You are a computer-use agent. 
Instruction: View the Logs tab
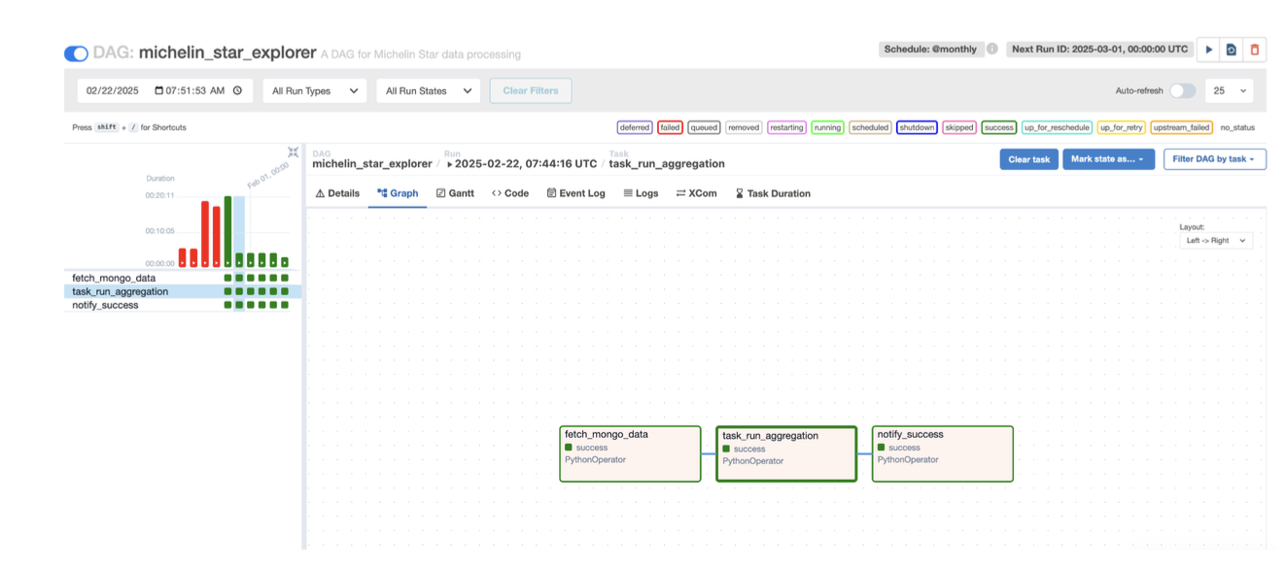(x=641, y=193)
